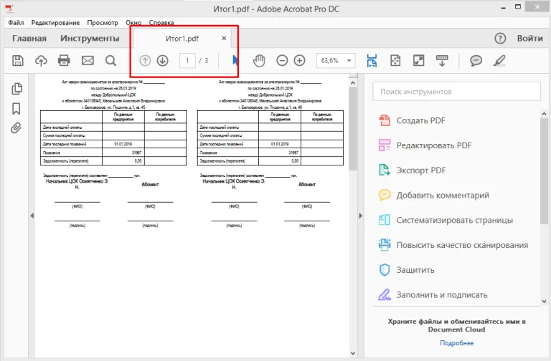The image size is (551, 361).
Task: Open the Окно menu
Action: (133, 22)
